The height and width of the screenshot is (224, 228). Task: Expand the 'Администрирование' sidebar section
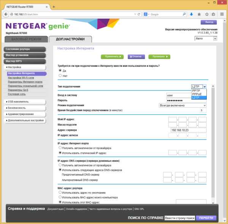click(25, 114)
